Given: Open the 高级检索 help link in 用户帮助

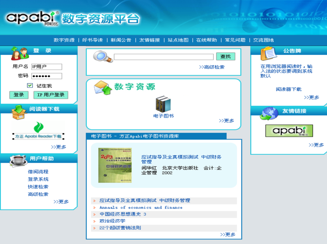Looking at the screenshot, I should coord(38,194).
